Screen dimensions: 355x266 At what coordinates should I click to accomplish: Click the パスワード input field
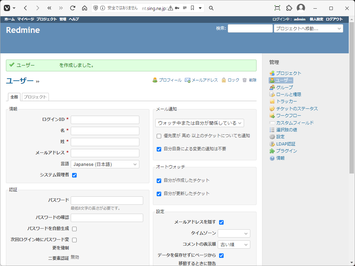(x=107, y=201)
